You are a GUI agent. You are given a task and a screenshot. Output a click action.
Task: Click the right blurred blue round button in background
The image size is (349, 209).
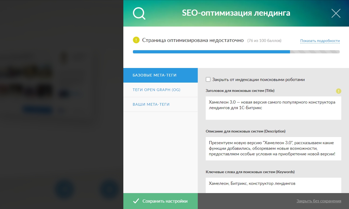point(110,190)
